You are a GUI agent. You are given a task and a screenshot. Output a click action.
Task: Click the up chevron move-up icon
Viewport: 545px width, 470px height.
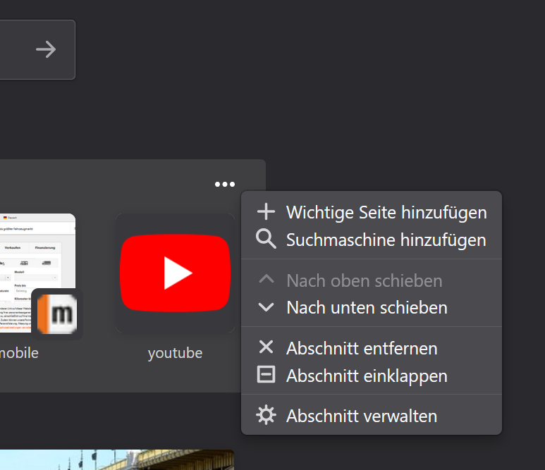pyautogui.click(x=267, y=279)
